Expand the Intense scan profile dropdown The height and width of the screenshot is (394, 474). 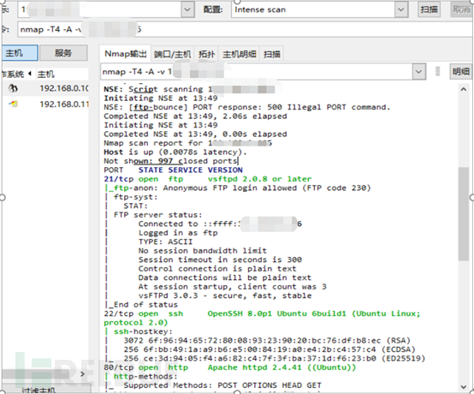tap(400, 9)
